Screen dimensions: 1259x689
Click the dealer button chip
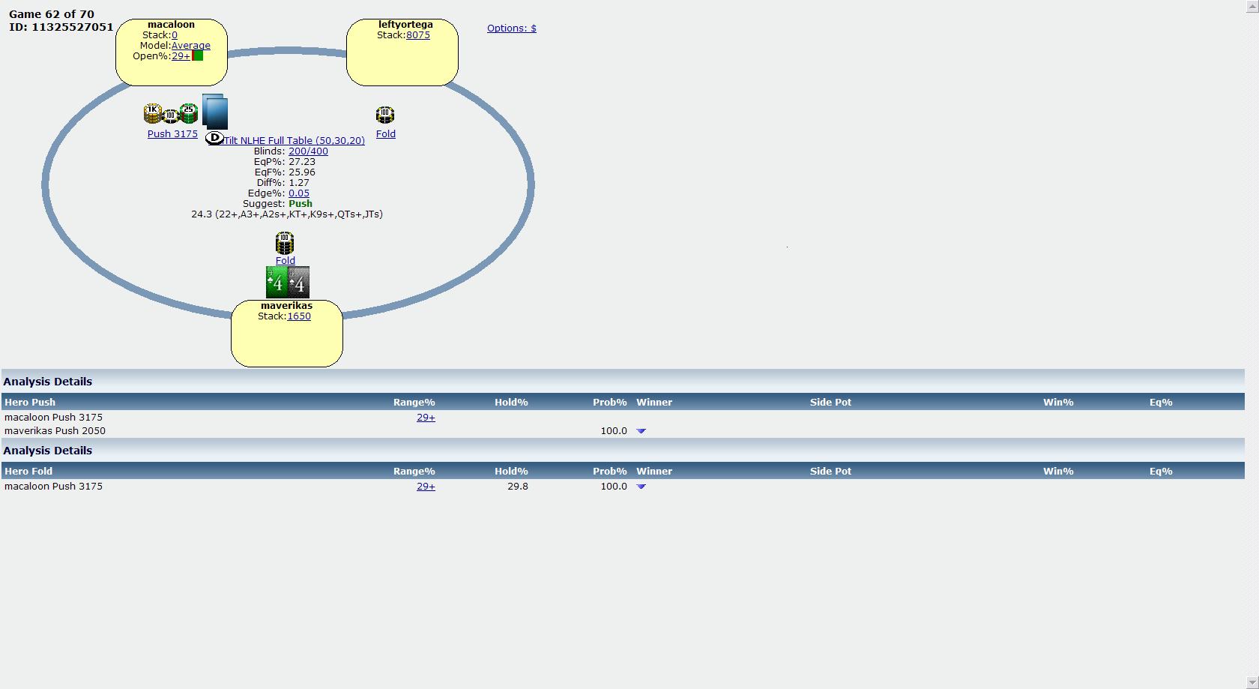(214, 139)
